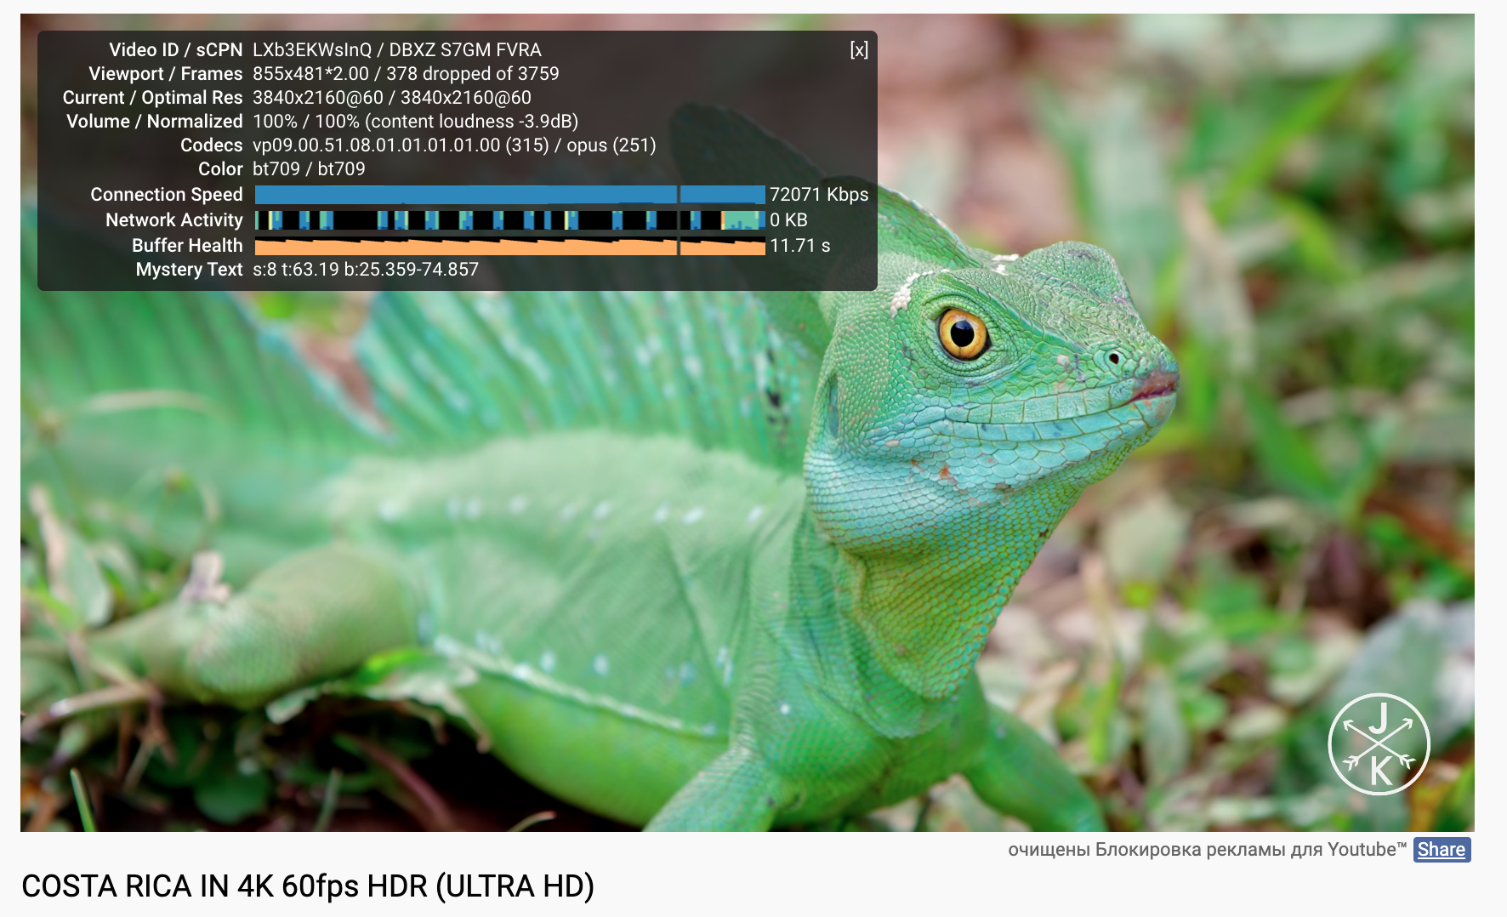The height and width of the screenshot is (917, 1507).
Task: Select the Video ID LXb3EKWsInQ text
Action: click(x=314, y=49)
